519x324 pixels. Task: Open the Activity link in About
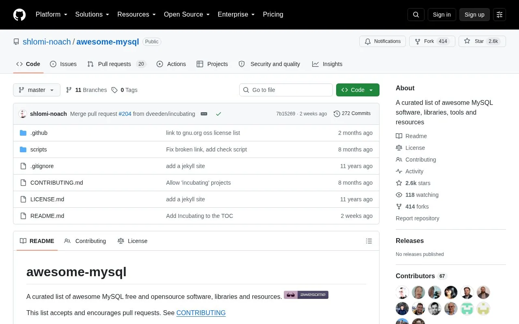tap(410, 171)
